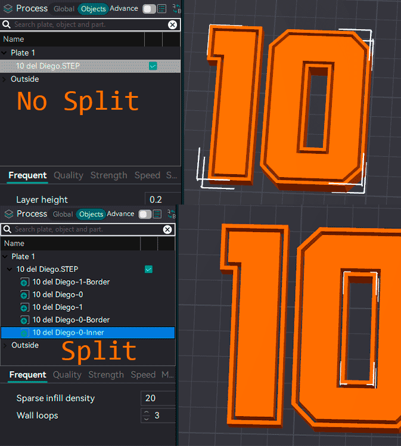Clear the search field in the bottom panel
Image resolution: width=401 pixels, height=446 pixels.
coord(167,230)
